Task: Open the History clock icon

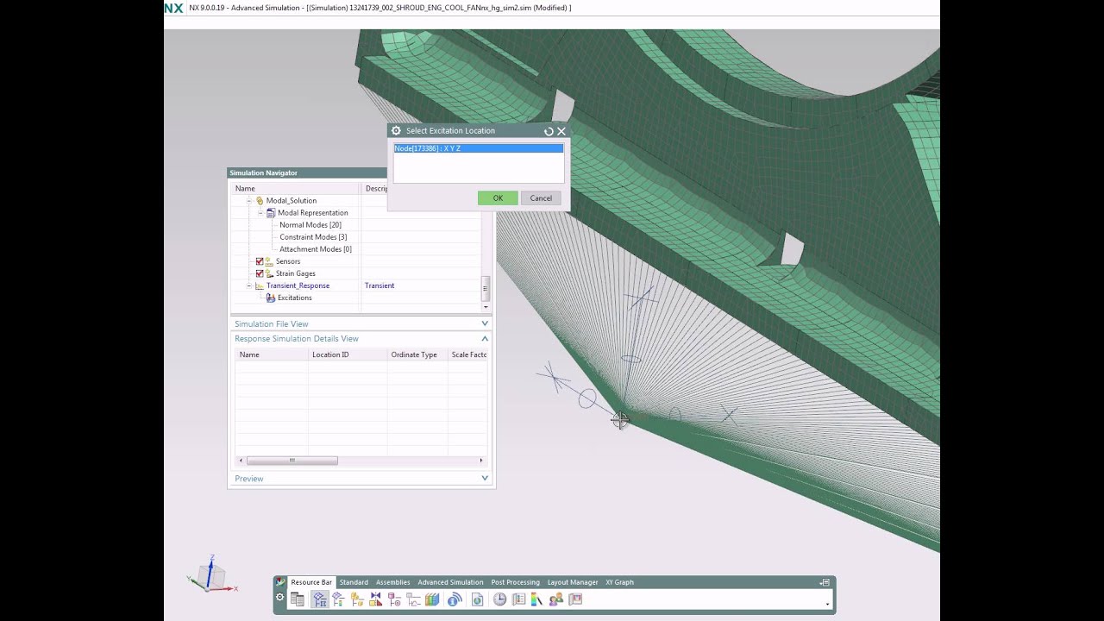Action: pyautogui.click(x=499, y=599)
